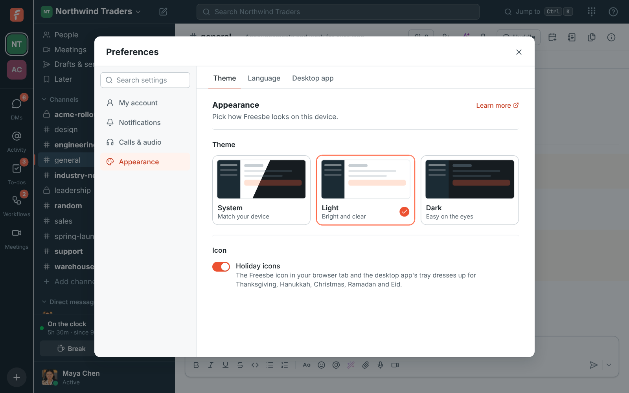This screenshot has width=629, height=393.
Task: Open Maya Chen profile avatar
Action: tap(50, 377)
